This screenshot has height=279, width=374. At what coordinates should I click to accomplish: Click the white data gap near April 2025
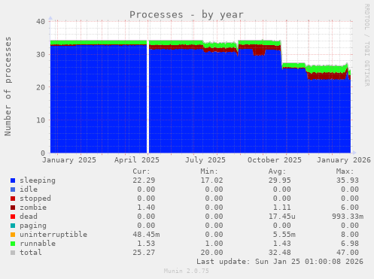point(147,96)
